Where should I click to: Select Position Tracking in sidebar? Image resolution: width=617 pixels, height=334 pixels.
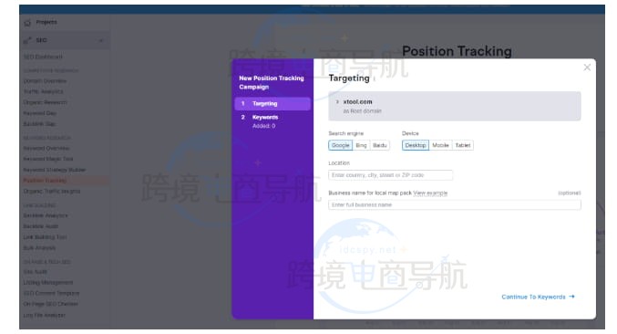pos(45,181)
